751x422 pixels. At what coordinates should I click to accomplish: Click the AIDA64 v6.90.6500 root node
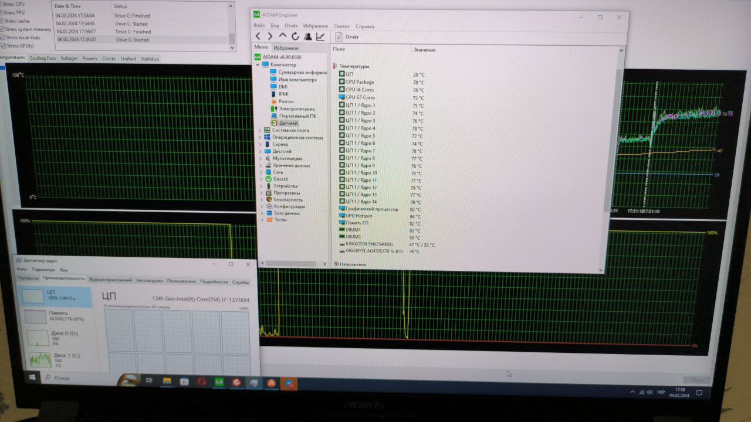click(x=278, y=57)
